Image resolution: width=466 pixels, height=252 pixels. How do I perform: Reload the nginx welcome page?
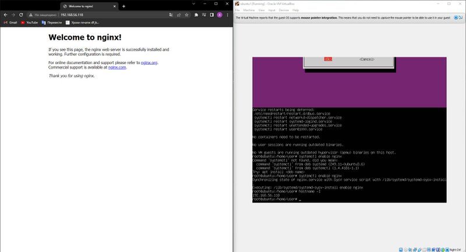point(21,15)
